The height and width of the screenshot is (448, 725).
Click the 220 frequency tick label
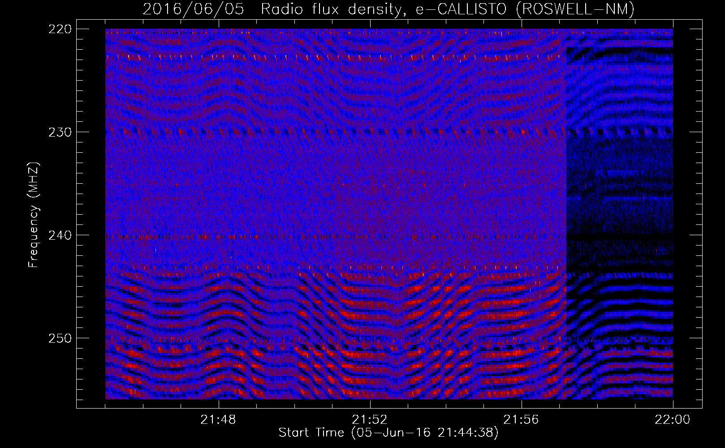pyautogui.click(x=60, y=29)
